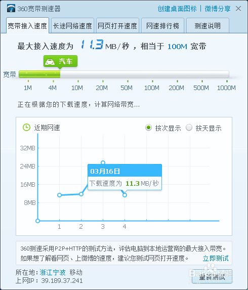Open the 长途网络速度 tab
Viewport: 248px width, 290px height.
point(72,25)
